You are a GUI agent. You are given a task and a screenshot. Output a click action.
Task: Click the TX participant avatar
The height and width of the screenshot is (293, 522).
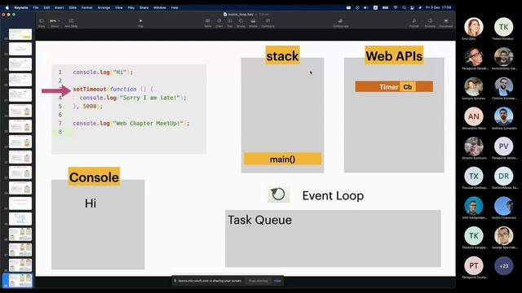click(x=473, y=176)
